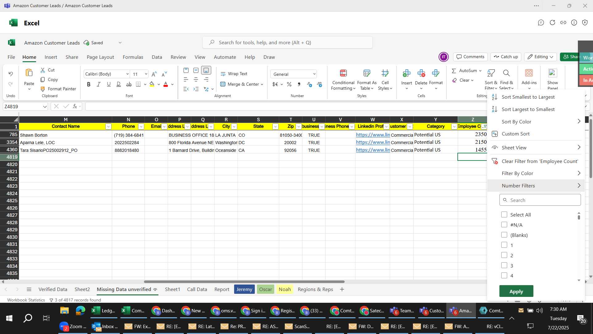Check the #N/A filter checkbox

504,225
